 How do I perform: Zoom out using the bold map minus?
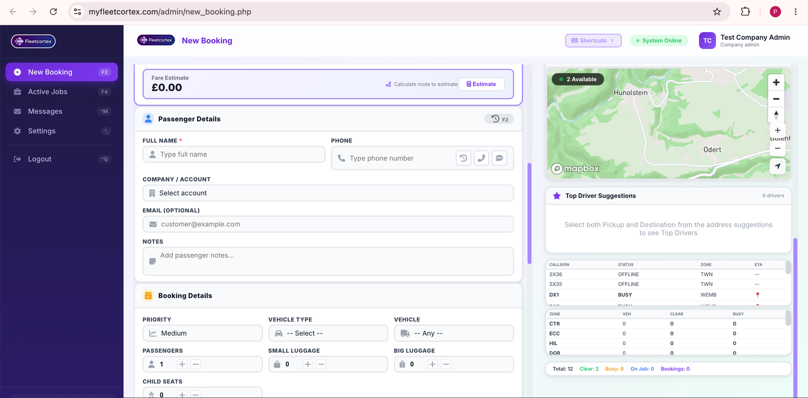tap(776, 99)
